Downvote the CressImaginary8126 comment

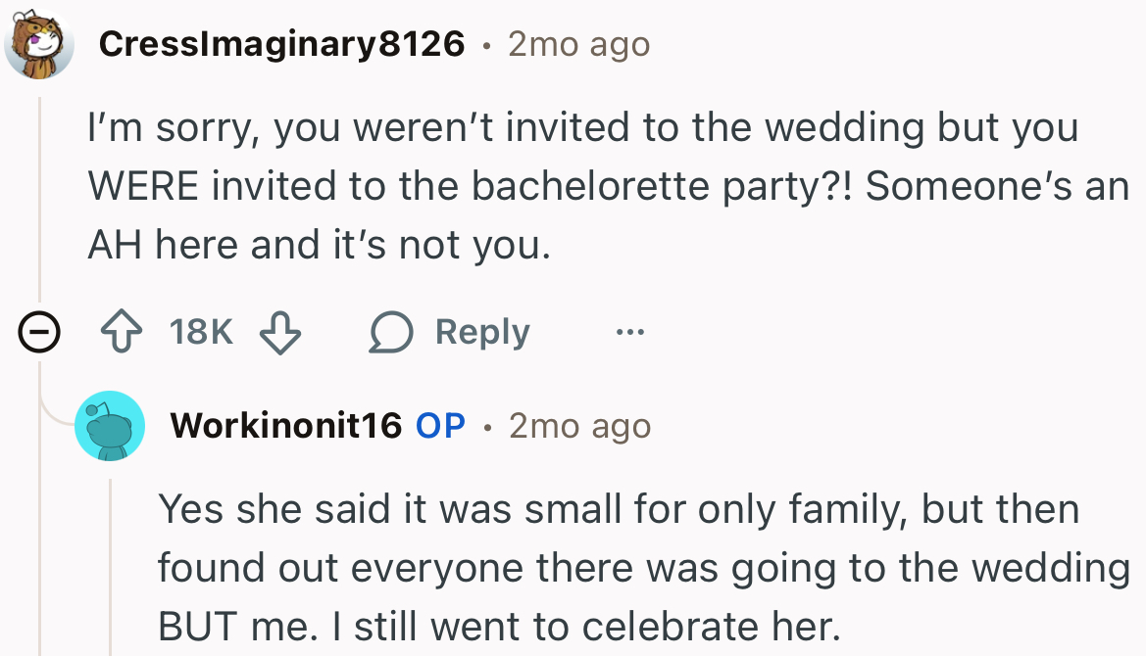(x=279, y=333)
